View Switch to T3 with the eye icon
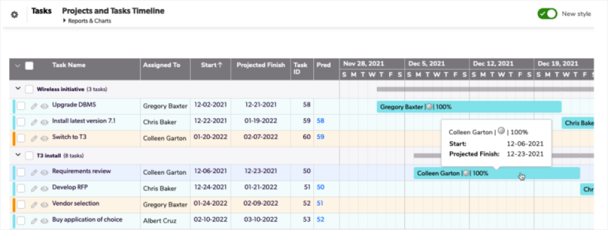 pos(44,138)
